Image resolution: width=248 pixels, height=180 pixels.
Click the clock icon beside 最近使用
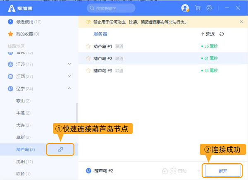point(10,22)
